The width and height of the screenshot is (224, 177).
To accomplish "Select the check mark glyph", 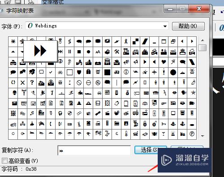I will pos(51,72).
